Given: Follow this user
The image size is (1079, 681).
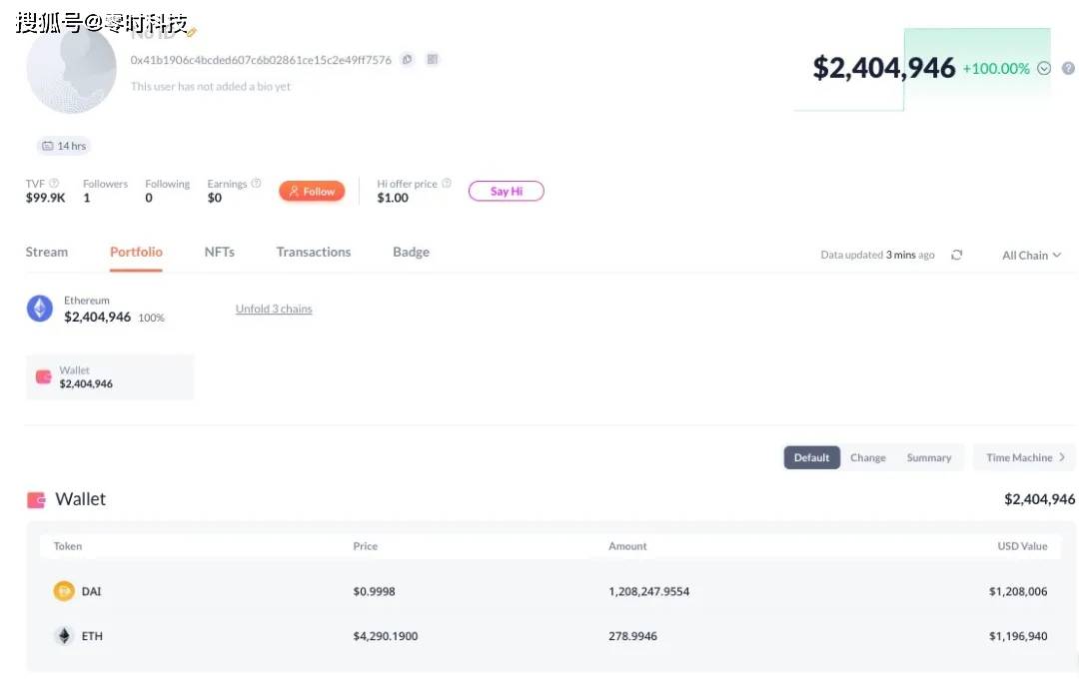Looking at the screenshot, I should click(312, 192).
